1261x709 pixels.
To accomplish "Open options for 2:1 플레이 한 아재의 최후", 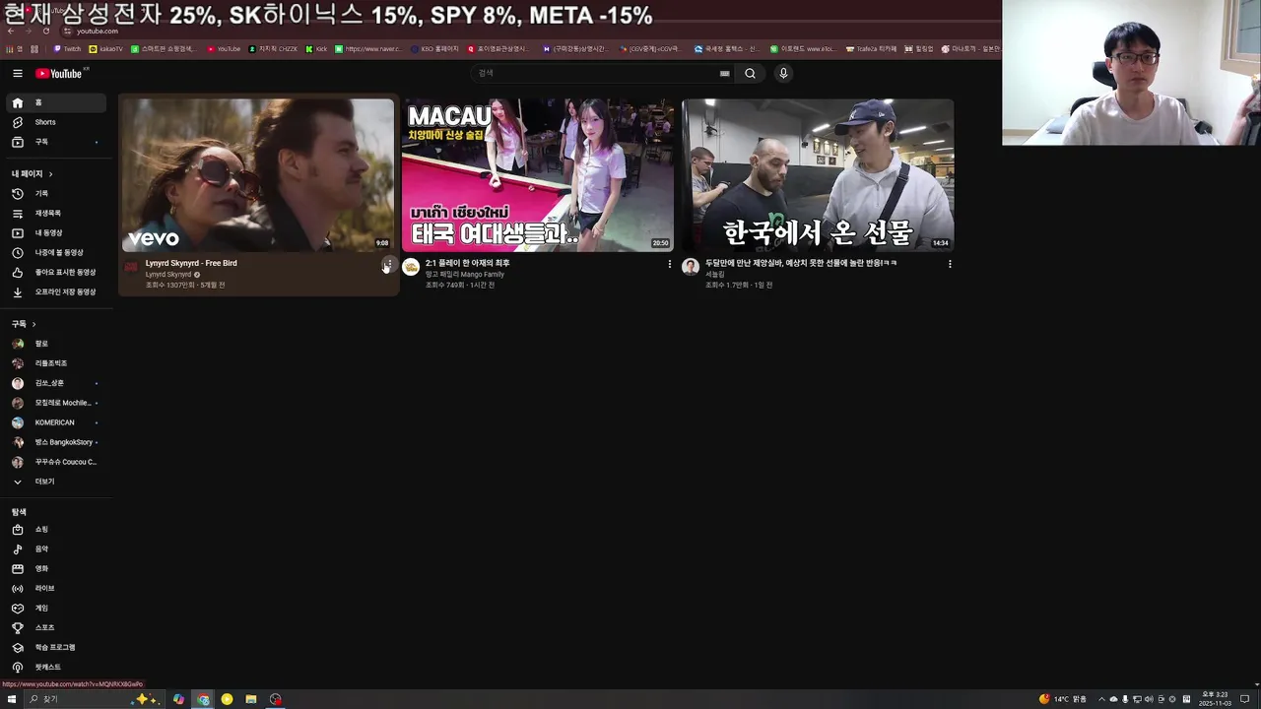I will 670,264.
